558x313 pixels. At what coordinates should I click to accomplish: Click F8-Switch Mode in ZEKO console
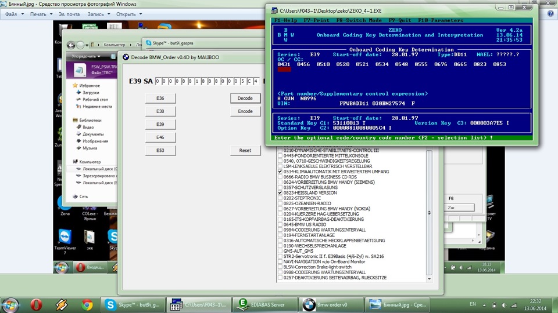pos(359,20)
